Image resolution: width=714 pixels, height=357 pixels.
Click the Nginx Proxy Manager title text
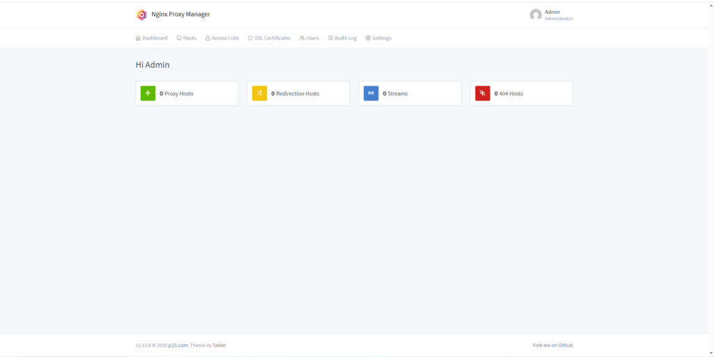(181, 15)
